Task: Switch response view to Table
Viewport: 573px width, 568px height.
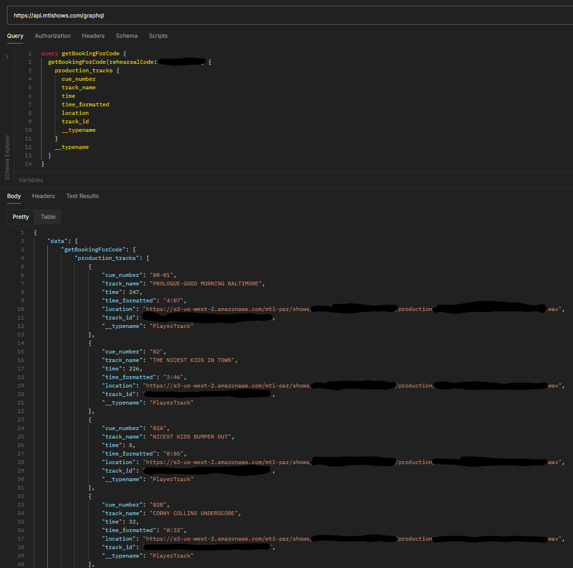Action: (x=48, y=217)
